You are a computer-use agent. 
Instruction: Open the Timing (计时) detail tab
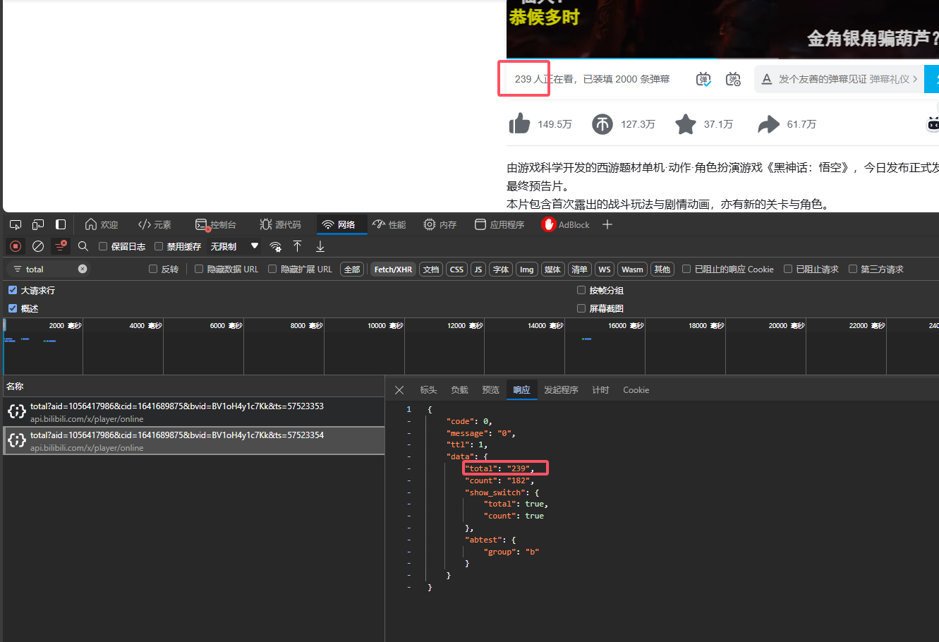(x=600, y=390)
